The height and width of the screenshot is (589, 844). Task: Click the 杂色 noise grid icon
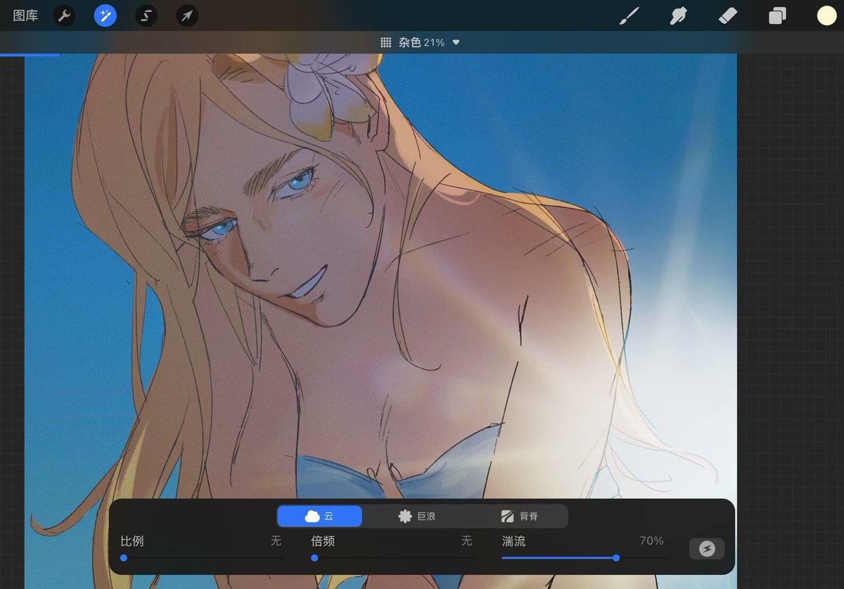click(x=385, y=42)
